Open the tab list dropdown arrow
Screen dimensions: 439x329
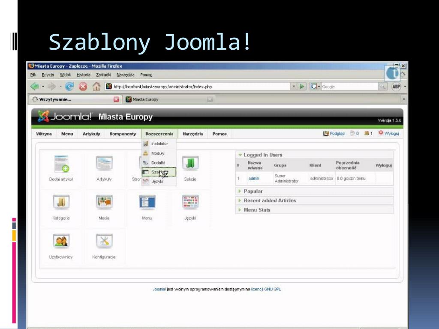404,99
